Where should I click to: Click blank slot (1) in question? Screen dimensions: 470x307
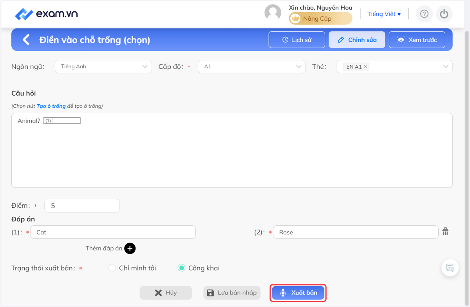coord(62,121)
